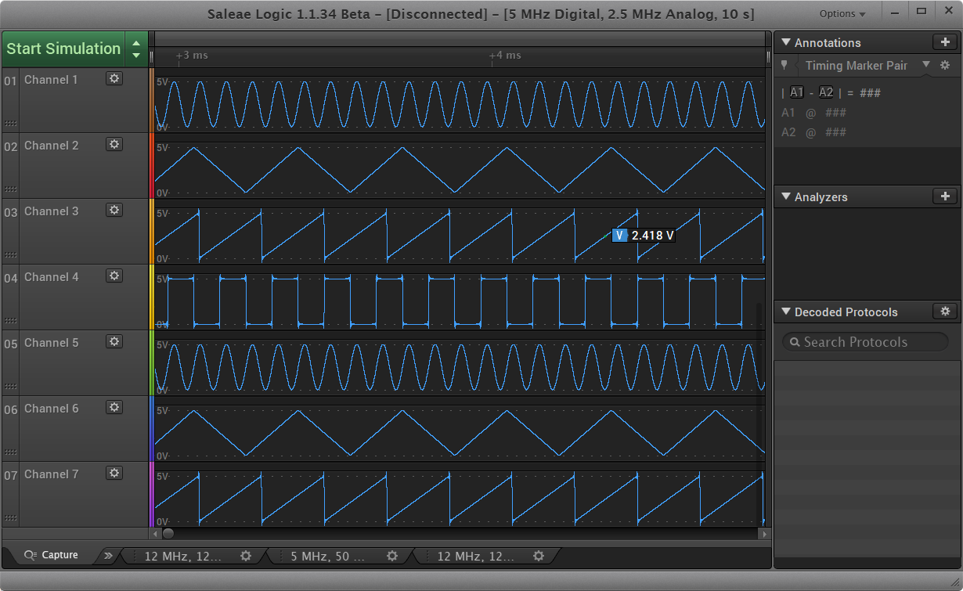Switch to first 12 MHz capture tab
The width and height of the screenshot is (963, 591).
183,556
